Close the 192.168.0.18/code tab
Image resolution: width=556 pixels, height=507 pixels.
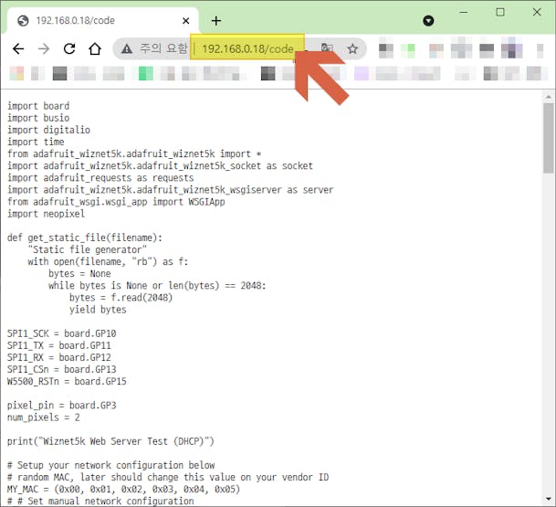pyautogui.click(x=185, y=21)
